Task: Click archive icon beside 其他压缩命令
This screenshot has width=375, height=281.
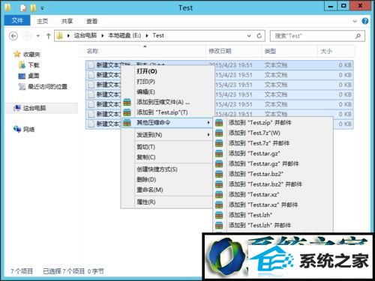Action: [127, 123]
